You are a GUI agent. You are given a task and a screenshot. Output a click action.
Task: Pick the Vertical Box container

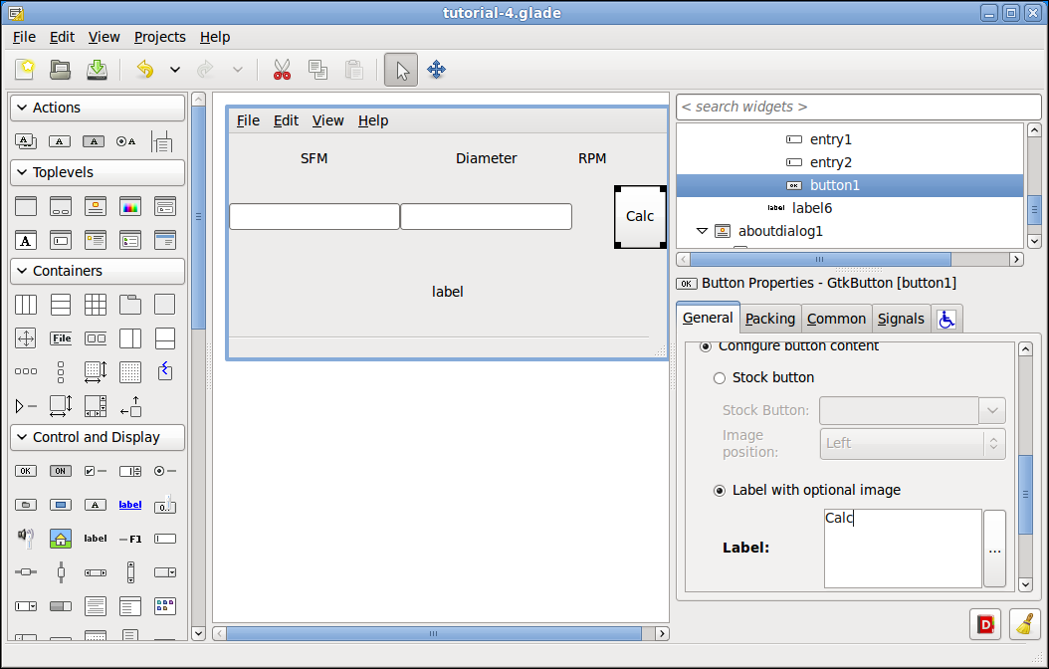pyautogui.click(x=61, y=305)
